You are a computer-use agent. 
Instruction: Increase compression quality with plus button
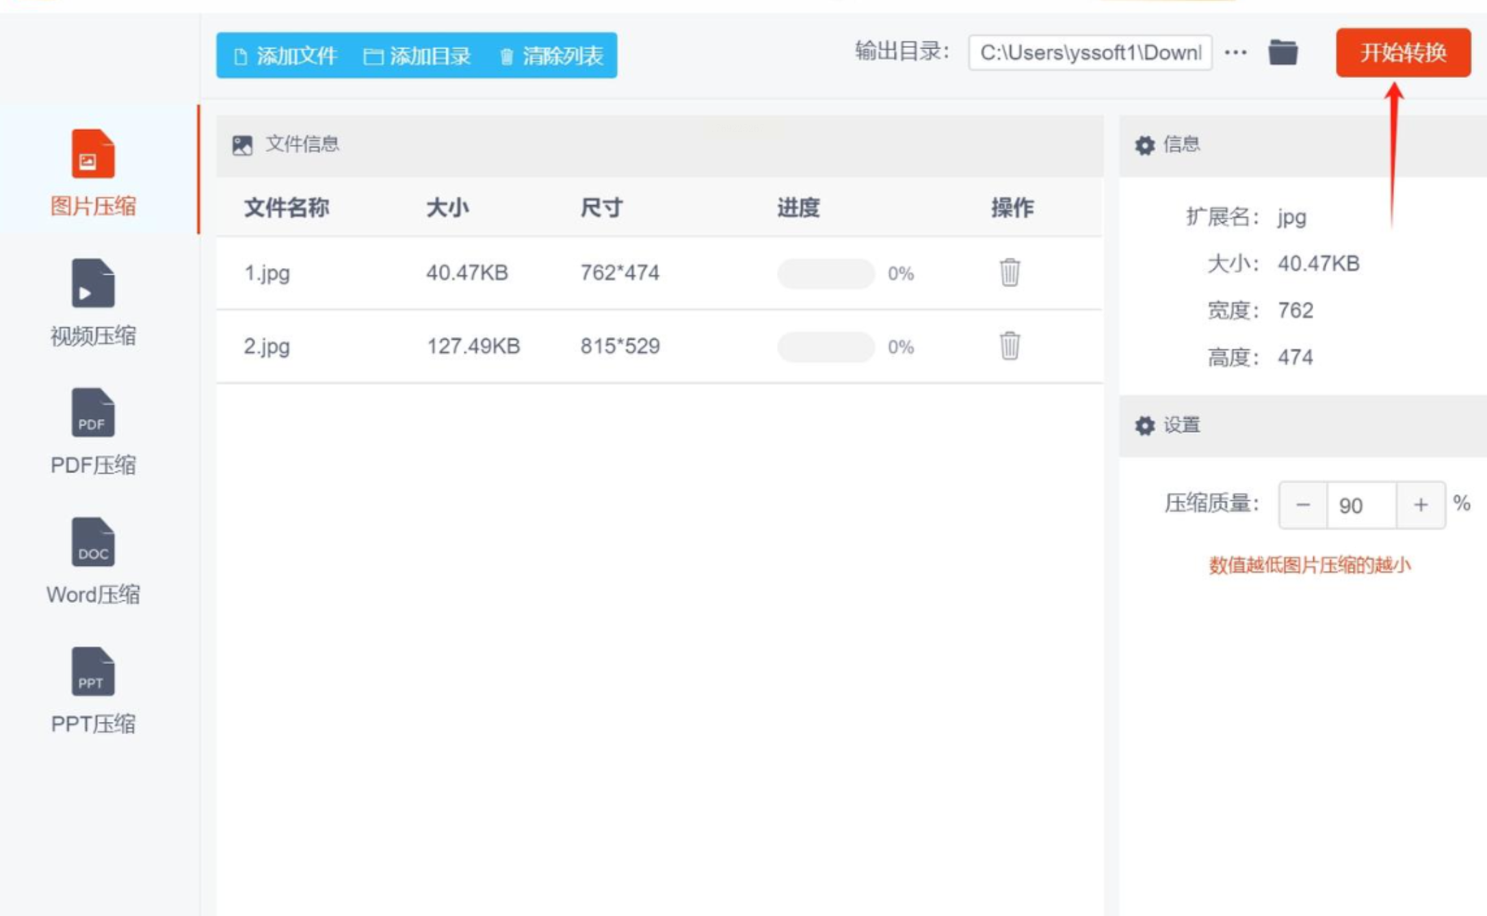click(x=1421, y=505)
